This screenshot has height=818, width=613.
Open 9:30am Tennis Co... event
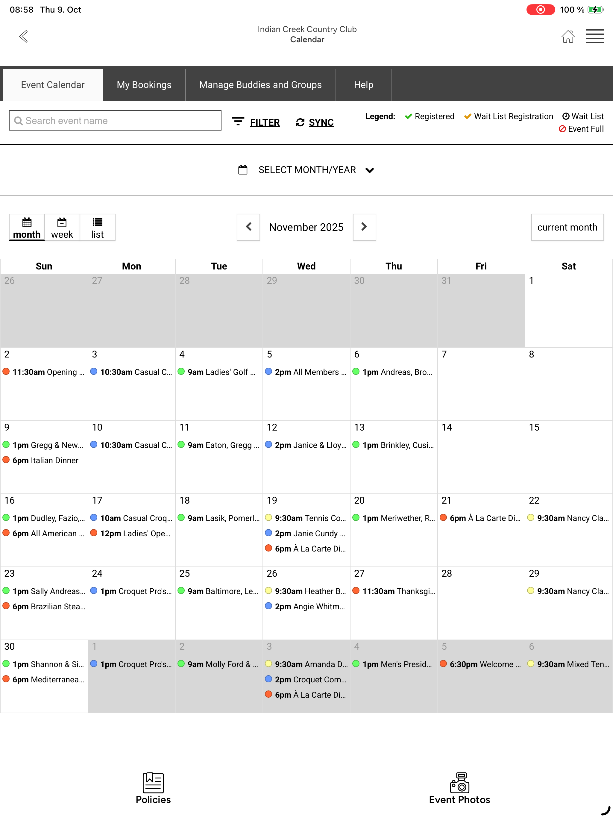306,518
